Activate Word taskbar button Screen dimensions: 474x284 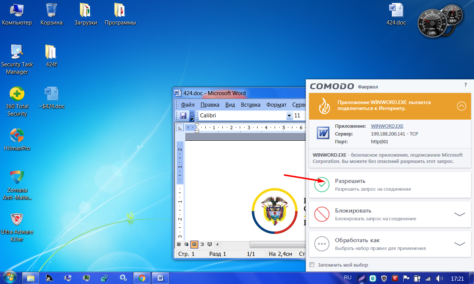[x=161, y=277]
